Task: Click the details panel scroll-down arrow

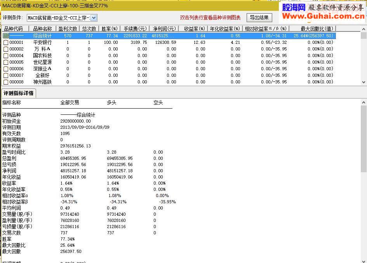Action: coord(364,261)
